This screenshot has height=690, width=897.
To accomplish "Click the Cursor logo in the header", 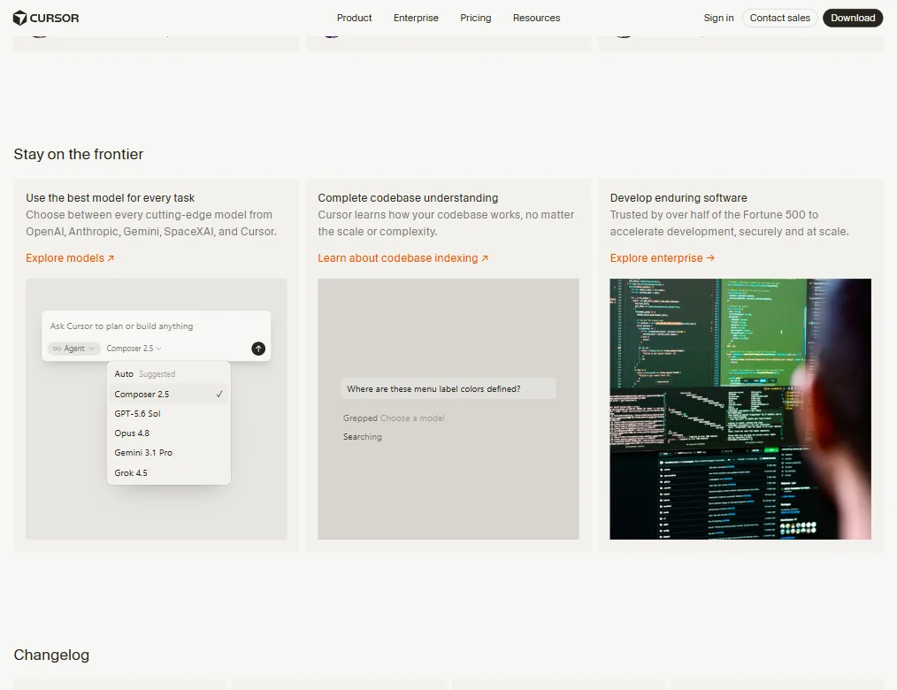I will tap(46, 18).
